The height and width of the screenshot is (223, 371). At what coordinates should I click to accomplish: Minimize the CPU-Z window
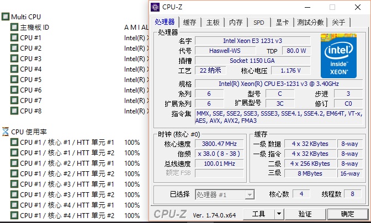(x=308, y=7)
